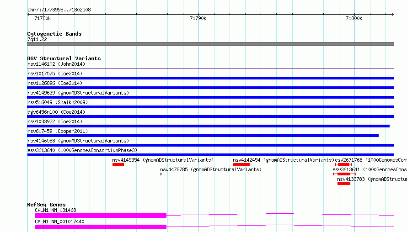The width and height of the screenshot is (407, 232).
Task: Click the 71790k ruler position label
Action: 198,18
